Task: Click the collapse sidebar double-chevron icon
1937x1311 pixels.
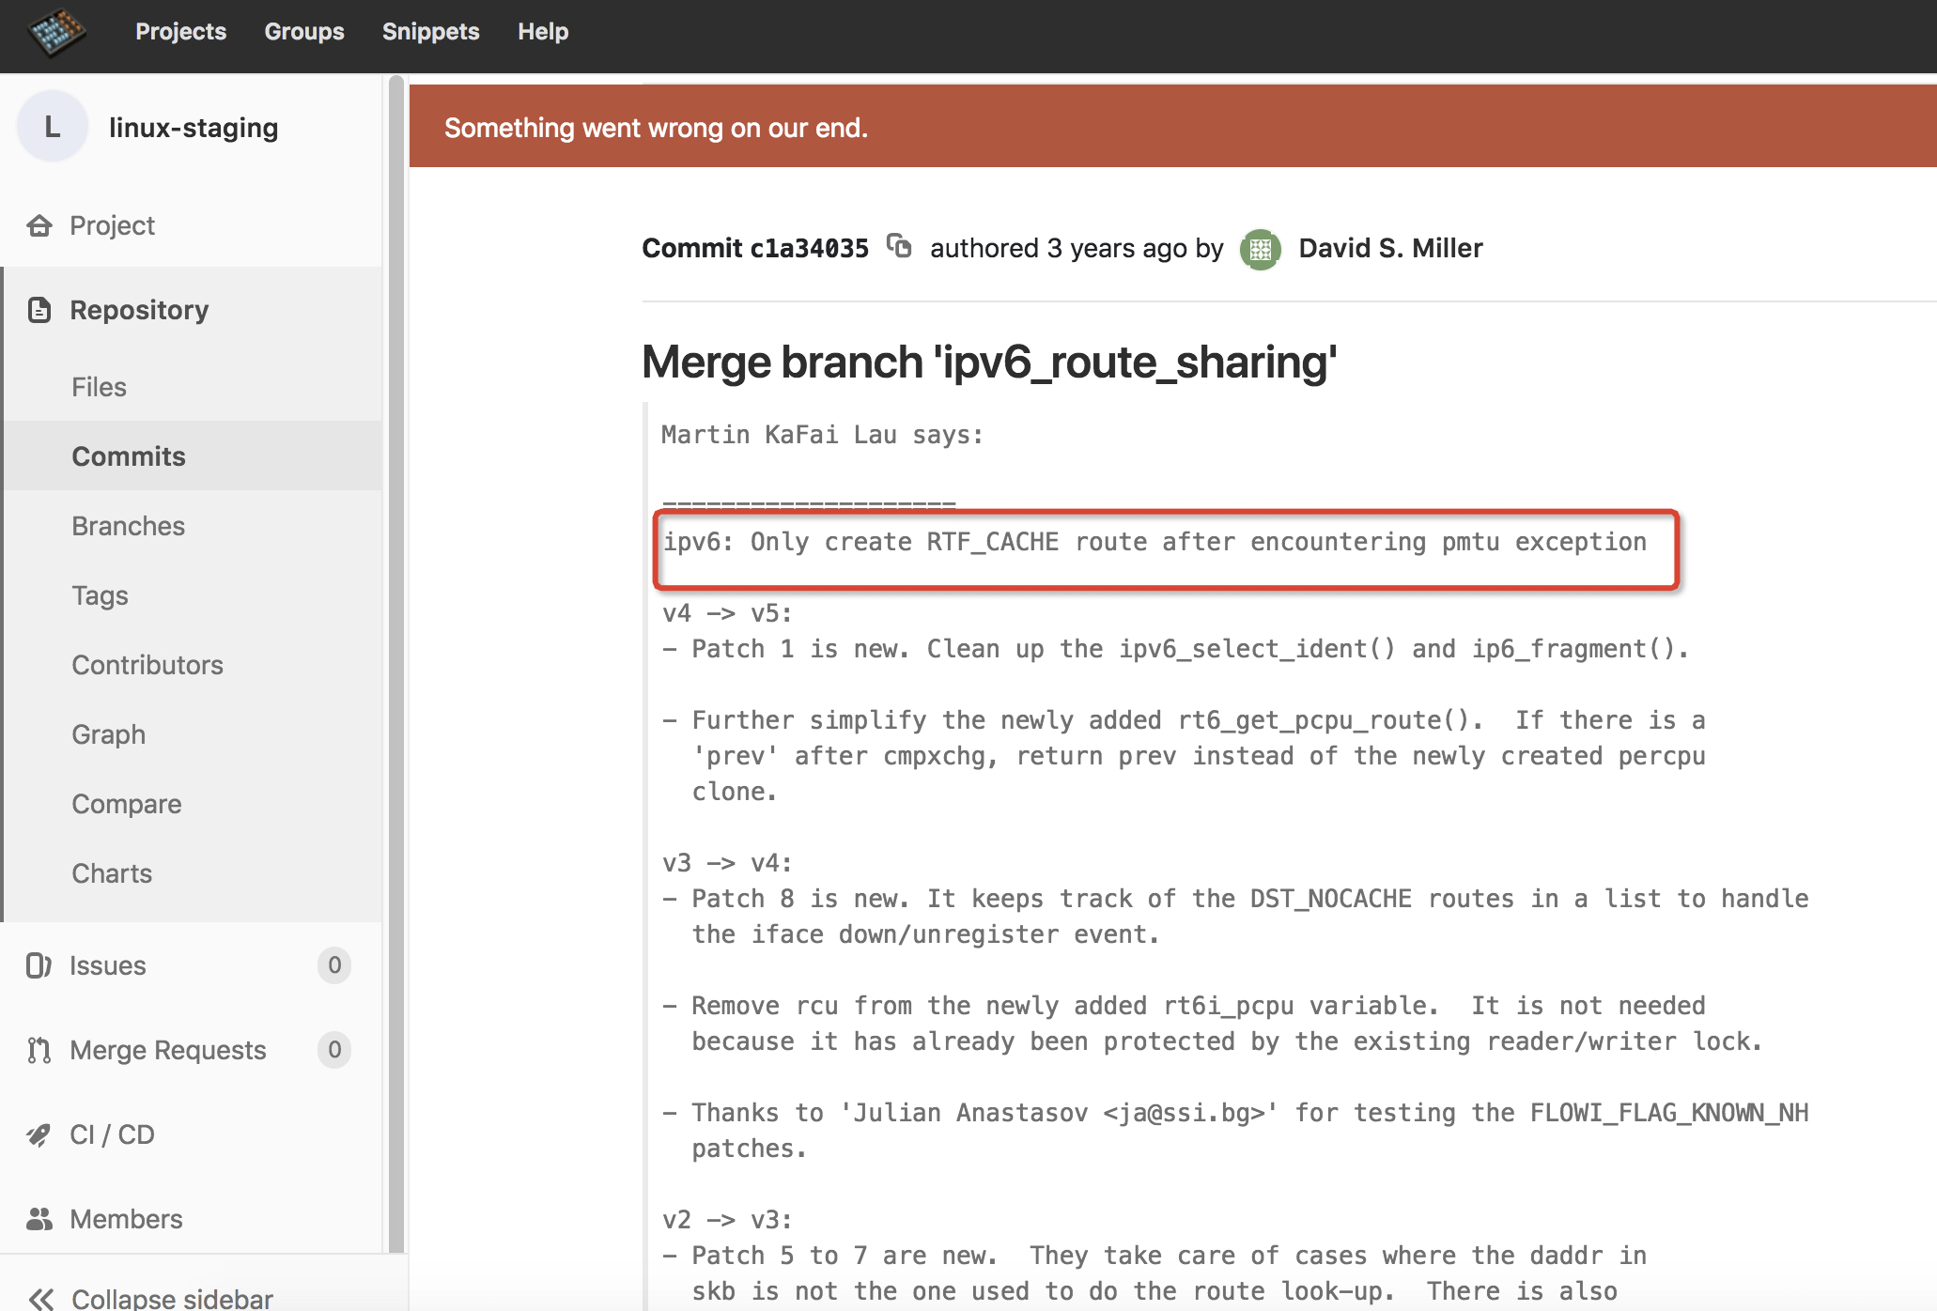Action: tap(40, 1299)
